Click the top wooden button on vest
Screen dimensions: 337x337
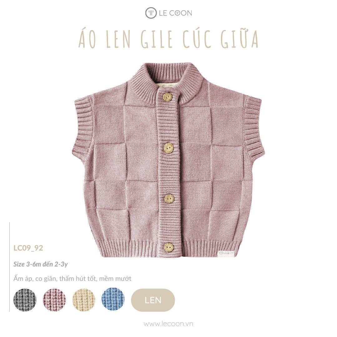point(168,96)
